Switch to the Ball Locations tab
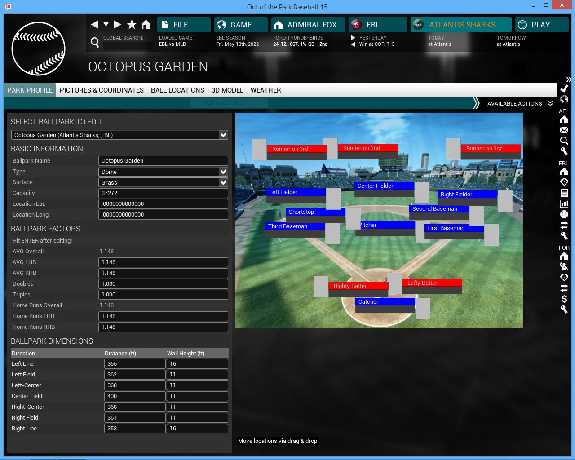This screenshot has width=575, height=460. pyautogui.click(x=177, y=90)
